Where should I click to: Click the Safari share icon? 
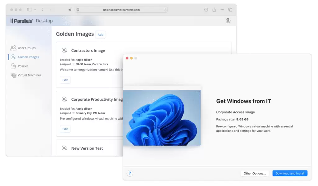[214, 10]
